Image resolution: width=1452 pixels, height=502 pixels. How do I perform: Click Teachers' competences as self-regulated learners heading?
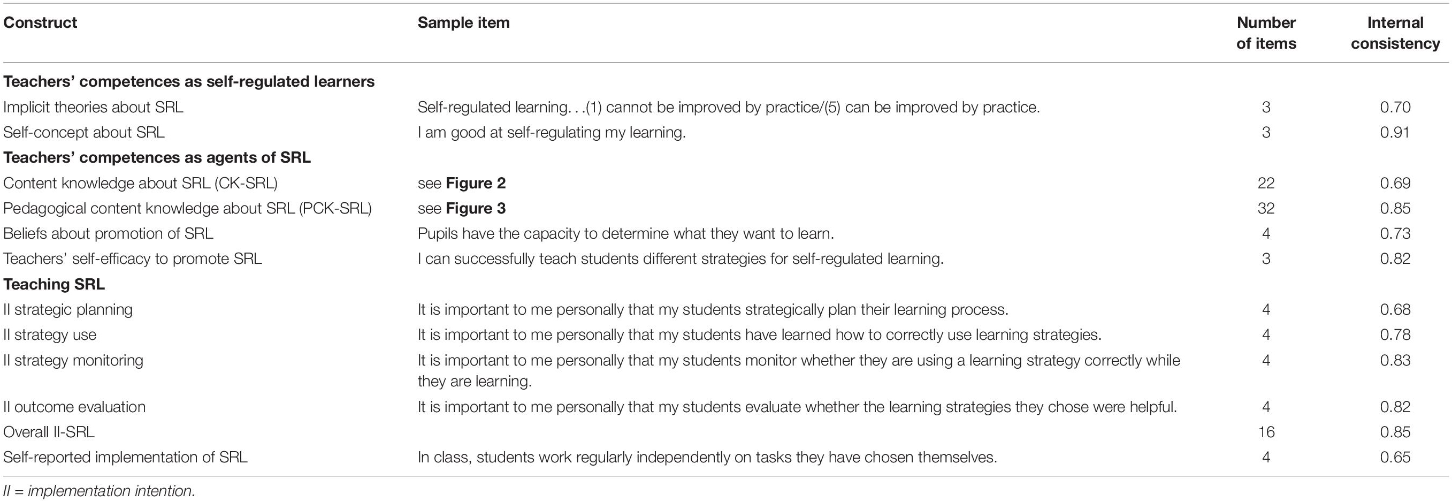(189, 82)
